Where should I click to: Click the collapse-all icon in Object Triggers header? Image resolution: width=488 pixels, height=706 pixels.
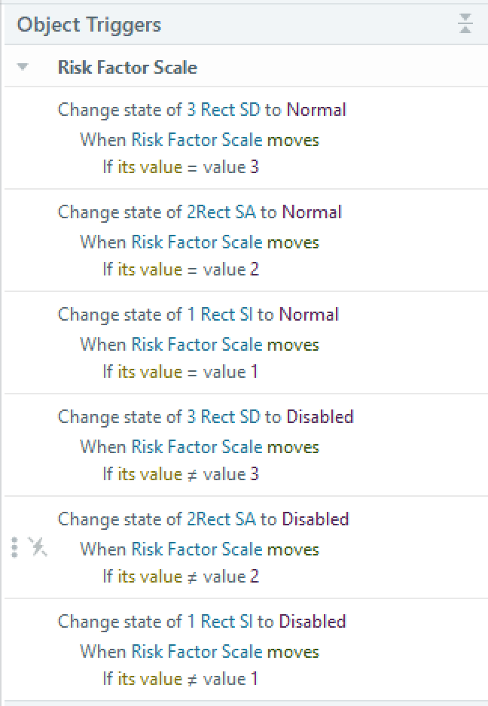pyautogui.click(x=465, y=25)
